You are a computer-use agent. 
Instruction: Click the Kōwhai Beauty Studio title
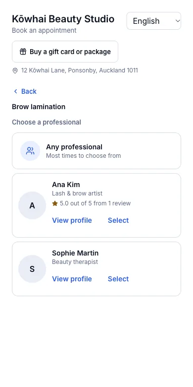pyautogui.click(x=63, y=19)
